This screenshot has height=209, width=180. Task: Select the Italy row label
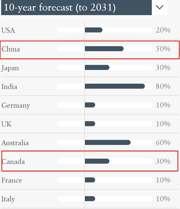click(x=8, y=199)
